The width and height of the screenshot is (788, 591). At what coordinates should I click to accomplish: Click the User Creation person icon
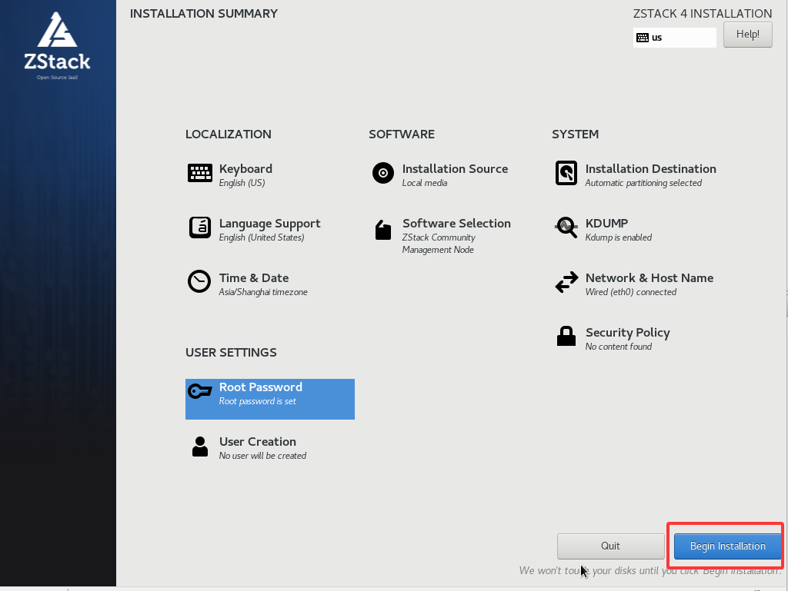[x=199, y=446]
